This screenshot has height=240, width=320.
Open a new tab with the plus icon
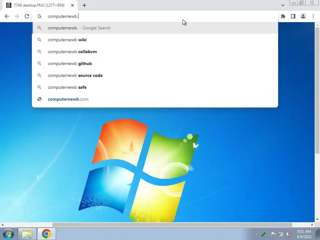[x=84, y=5]
